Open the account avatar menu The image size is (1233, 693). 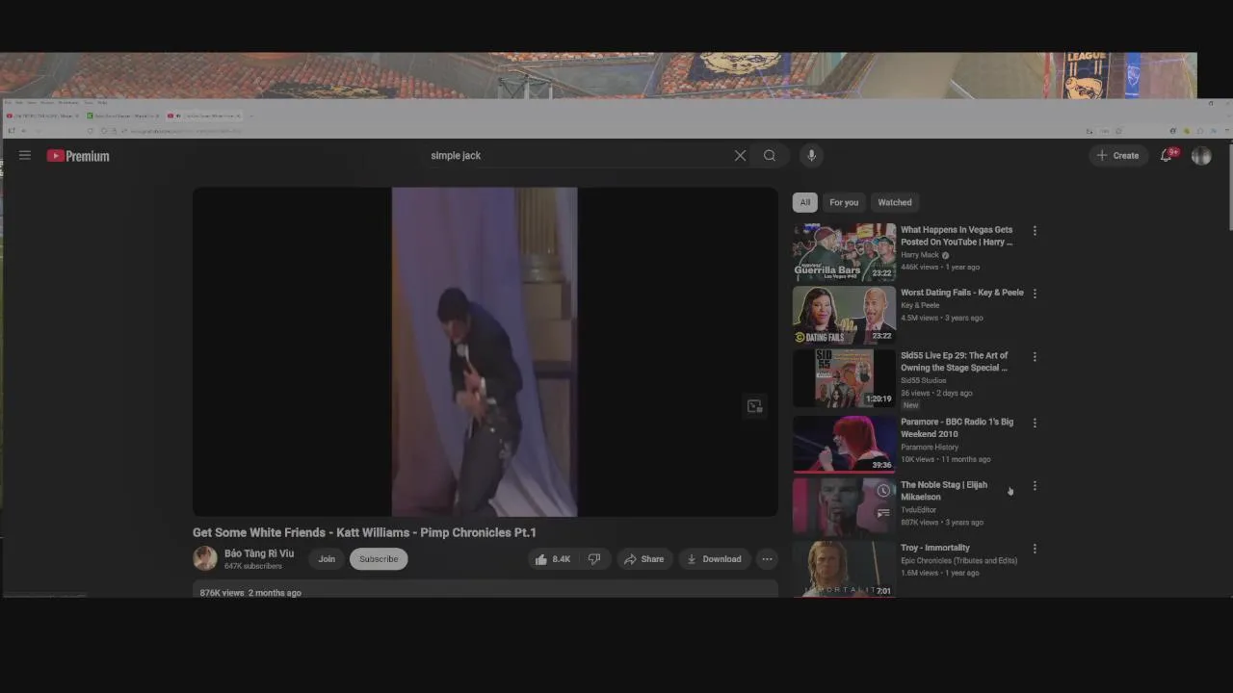[x=1201, y=155]
